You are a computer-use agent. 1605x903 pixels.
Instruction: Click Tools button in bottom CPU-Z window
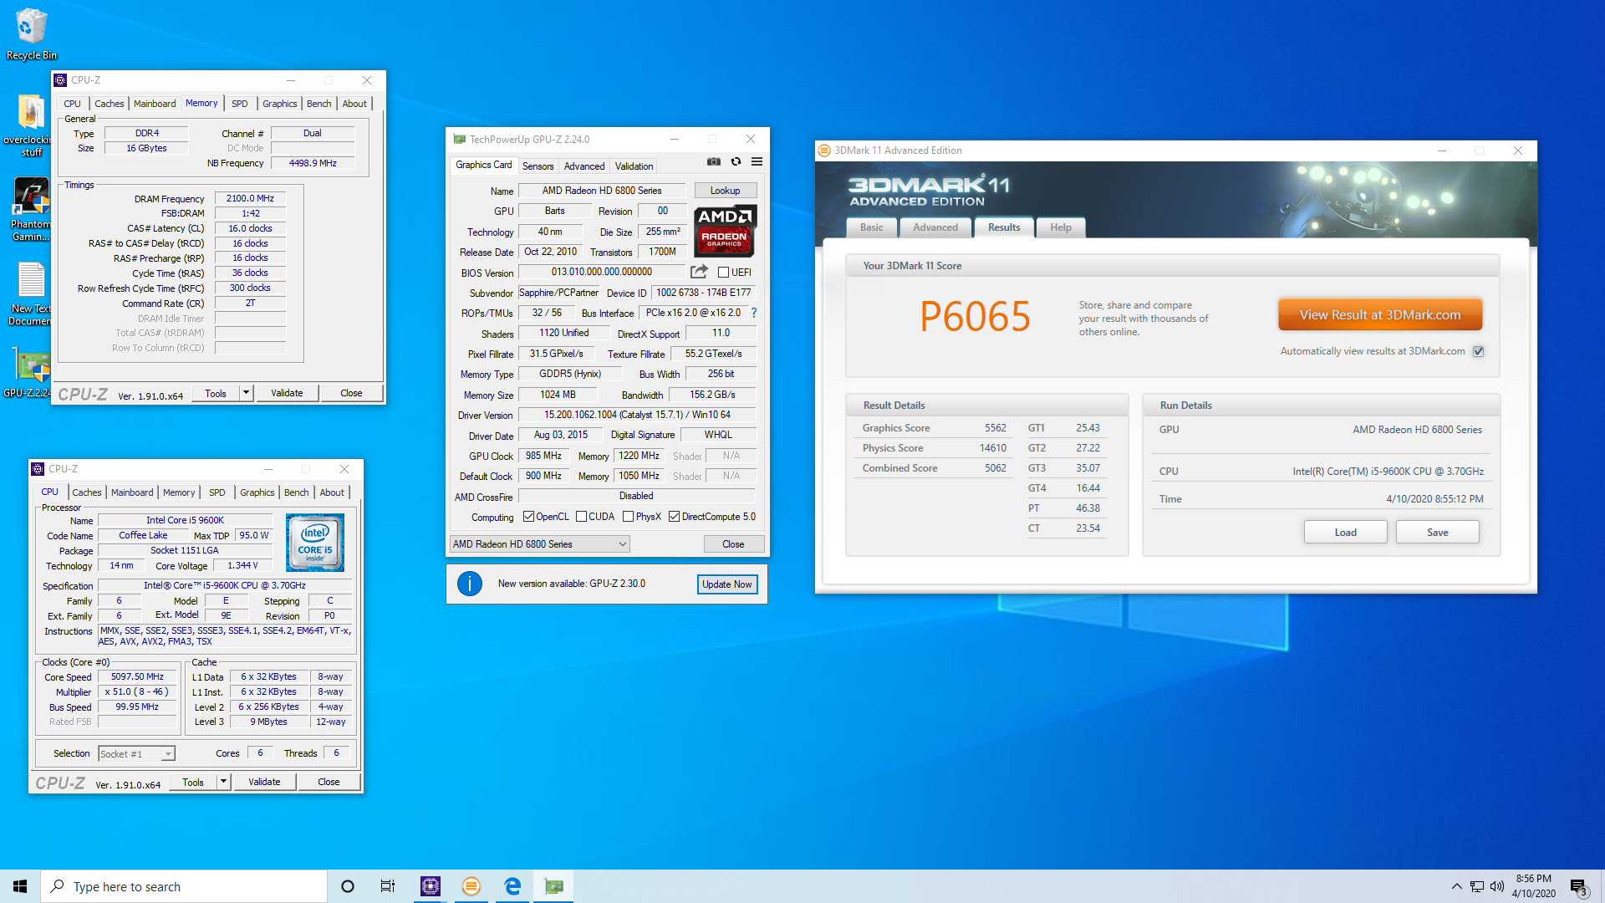click(x=193, y=782)
